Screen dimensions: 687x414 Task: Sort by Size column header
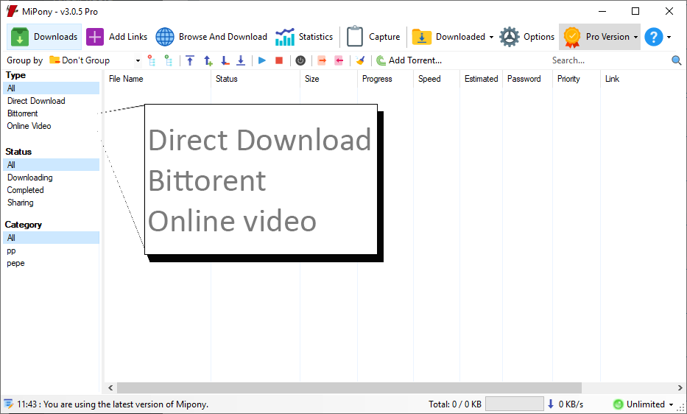(x=328, y=79)
